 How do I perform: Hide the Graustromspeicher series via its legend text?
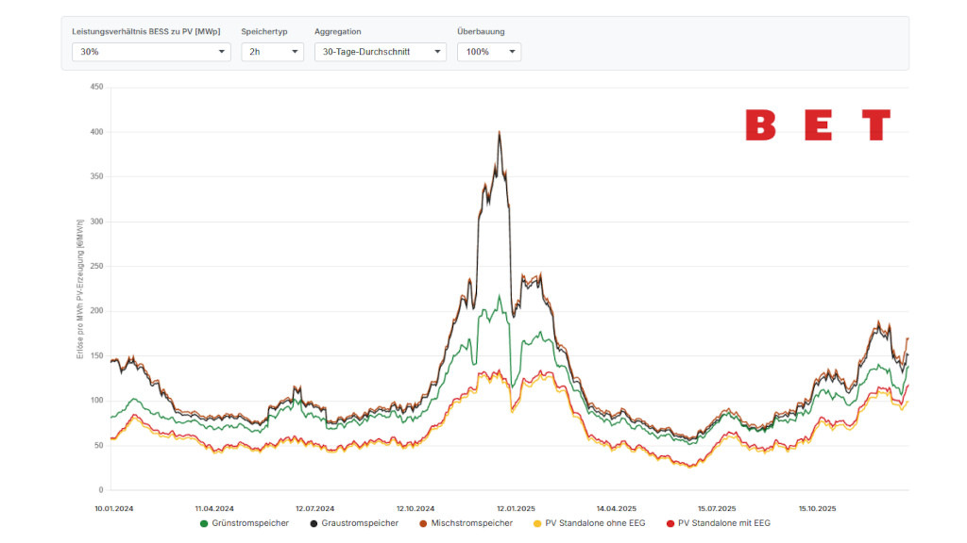[359, 523]
